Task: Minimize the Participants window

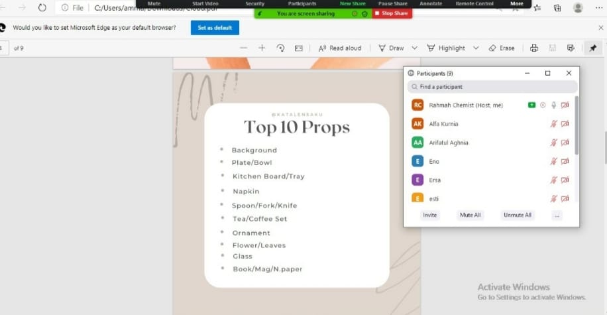Action: click(x=527, y=73)
